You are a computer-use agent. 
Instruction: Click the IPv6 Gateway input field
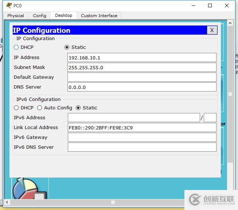point(142,137)
